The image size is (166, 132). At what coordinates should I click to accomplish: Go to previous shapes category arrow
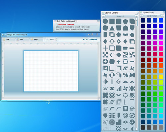[x=104, y=16]
